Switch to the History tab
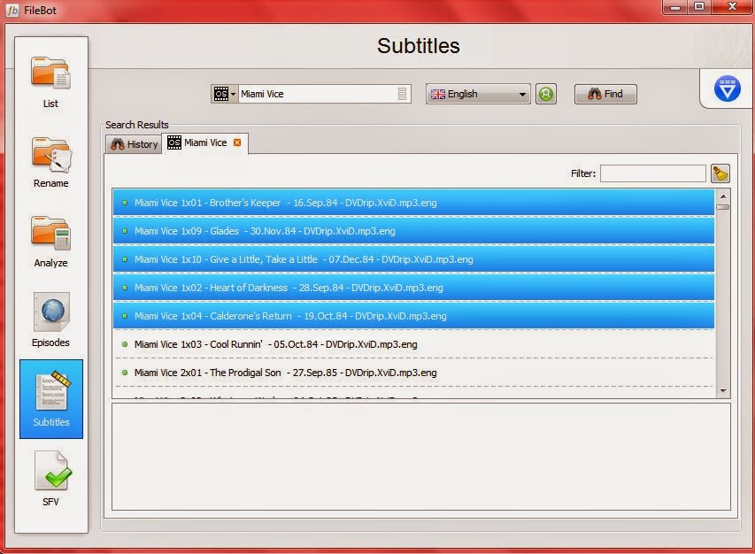Screen dimensions: 755x554 click(x=134, y=144)
